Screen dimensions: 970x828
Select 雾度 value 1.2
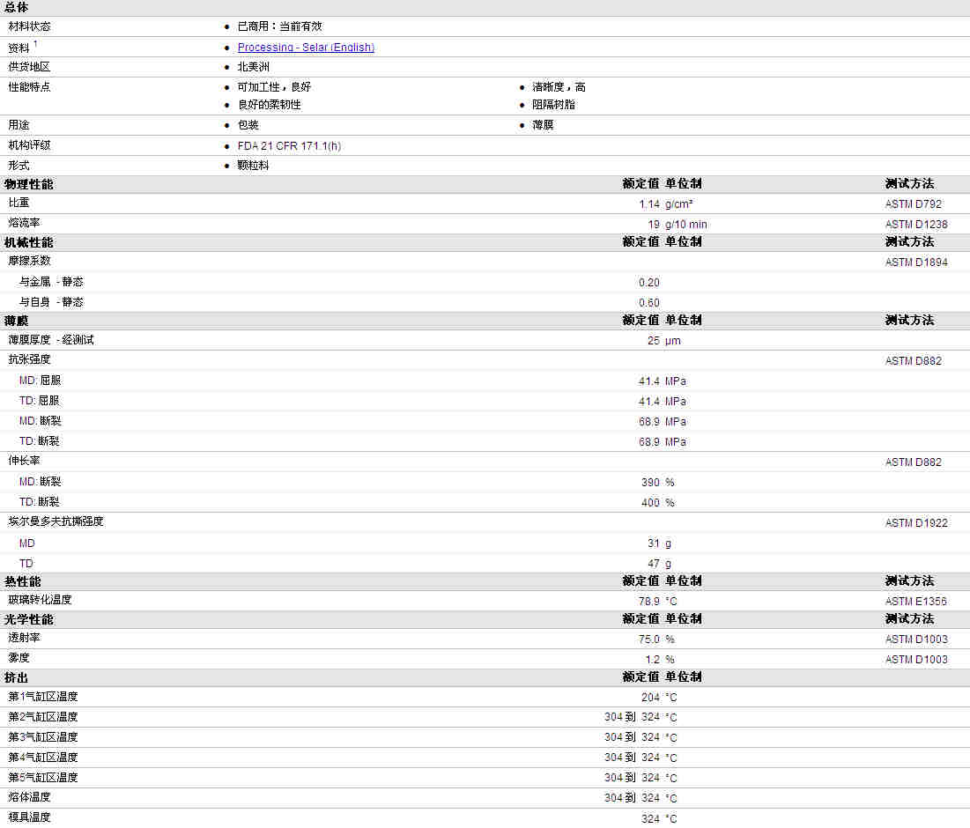[652, 660]
